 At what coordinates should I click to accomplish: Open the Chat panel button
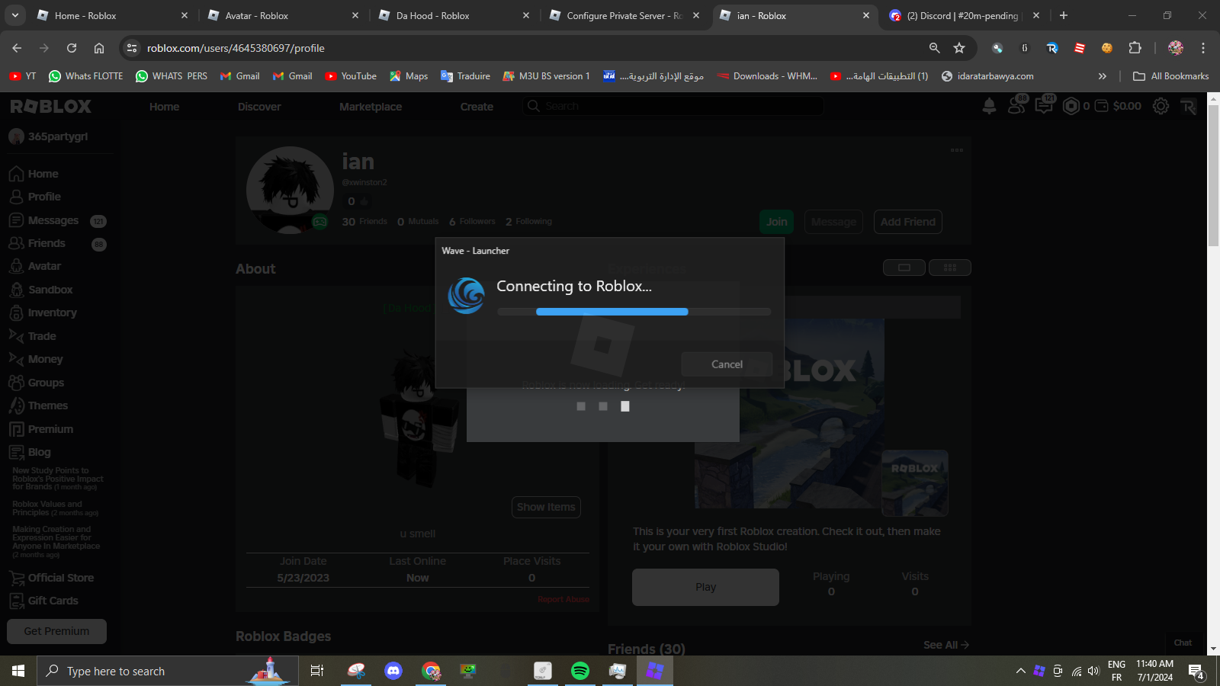[1183, 643]
